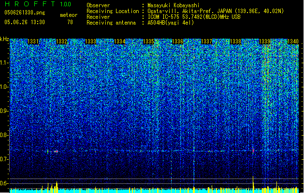Click the 1339 time marker
Screen dimensions: 304x193
pos(265,41)
